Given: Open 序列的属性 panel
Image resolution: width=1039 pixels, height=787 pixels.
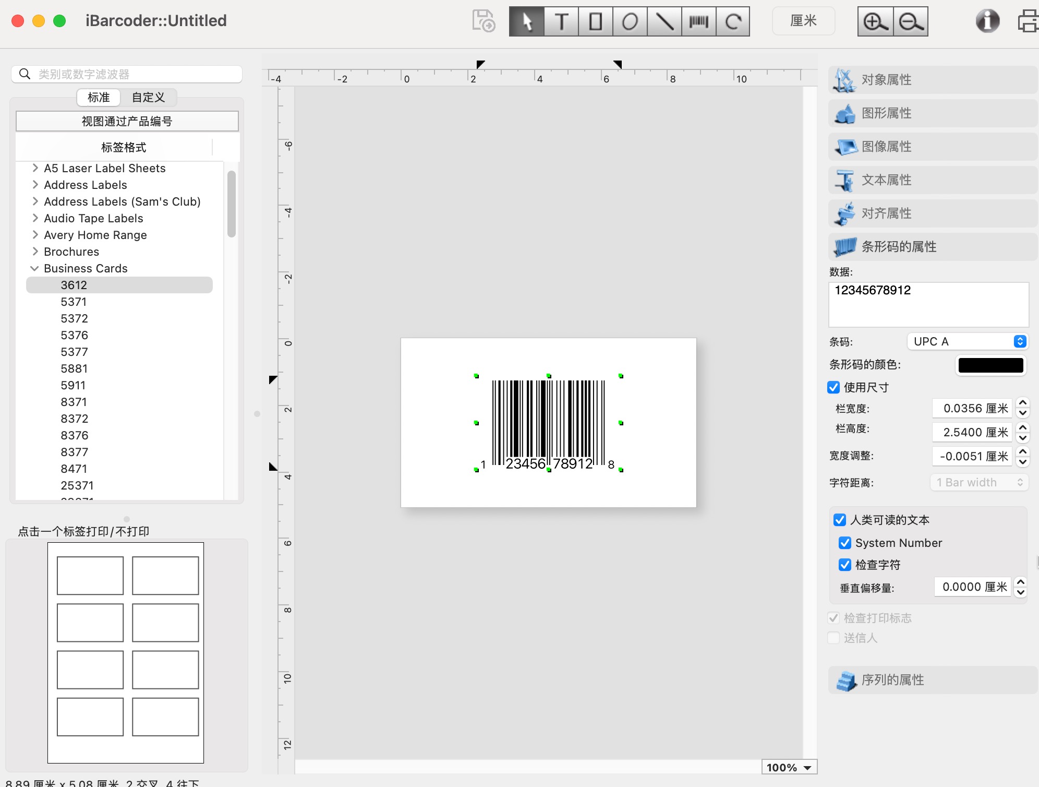Looking at the screenshot, I should pos(933,680).
